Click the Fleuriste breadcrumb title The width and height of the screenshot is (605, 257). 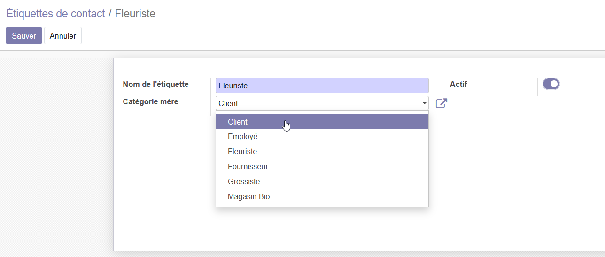pyautogui.click(x=135, y=14)
